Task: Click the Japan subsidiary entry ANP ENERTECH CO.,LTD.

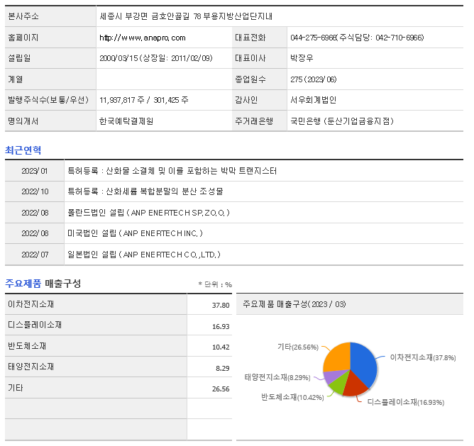Action: coord(144,255)
